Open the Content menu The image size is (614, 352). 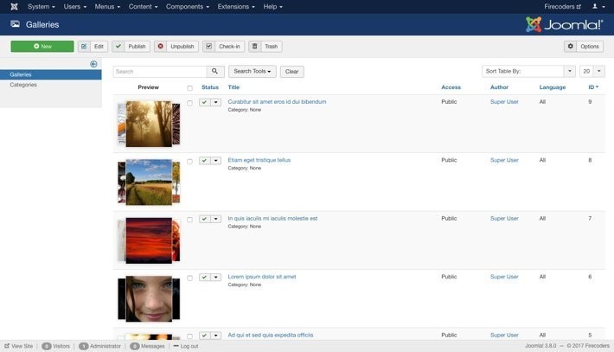click(143, 7)
